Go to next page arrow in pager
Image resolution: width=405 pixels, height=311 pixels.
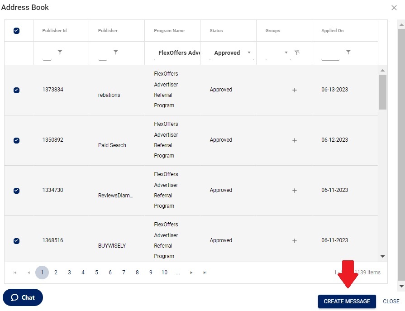191,273
